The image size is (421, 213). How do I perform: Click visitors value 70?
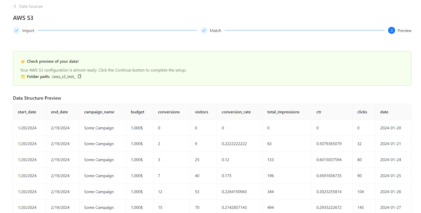point(197,208)
